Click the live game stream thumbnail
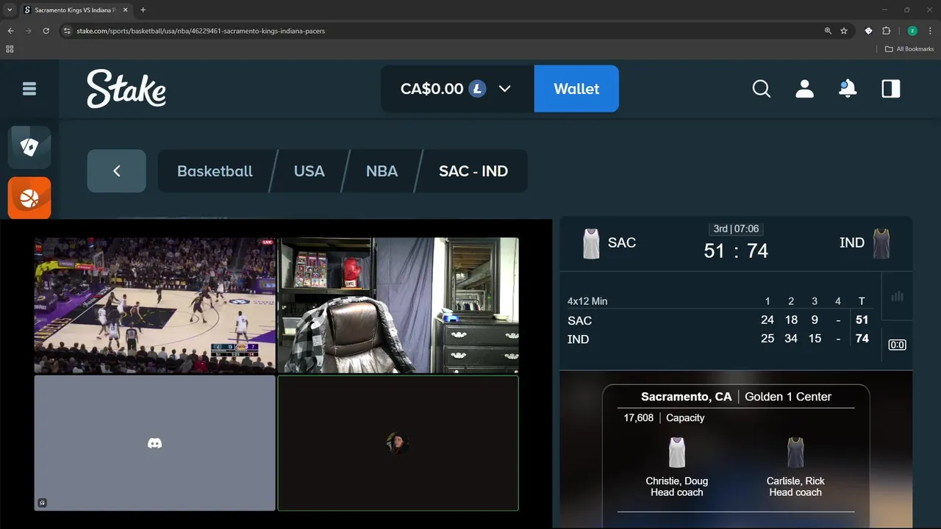Image resolution: width=941 pixels, height=529 pixels. click(154, 305)
